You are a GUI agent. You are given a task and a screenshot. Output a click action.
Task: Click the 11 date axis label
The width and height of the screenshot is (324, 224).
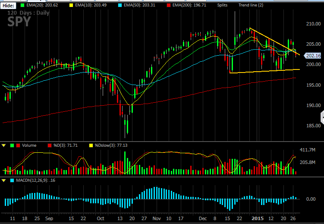pyautogui.click(x=13, y=219)
